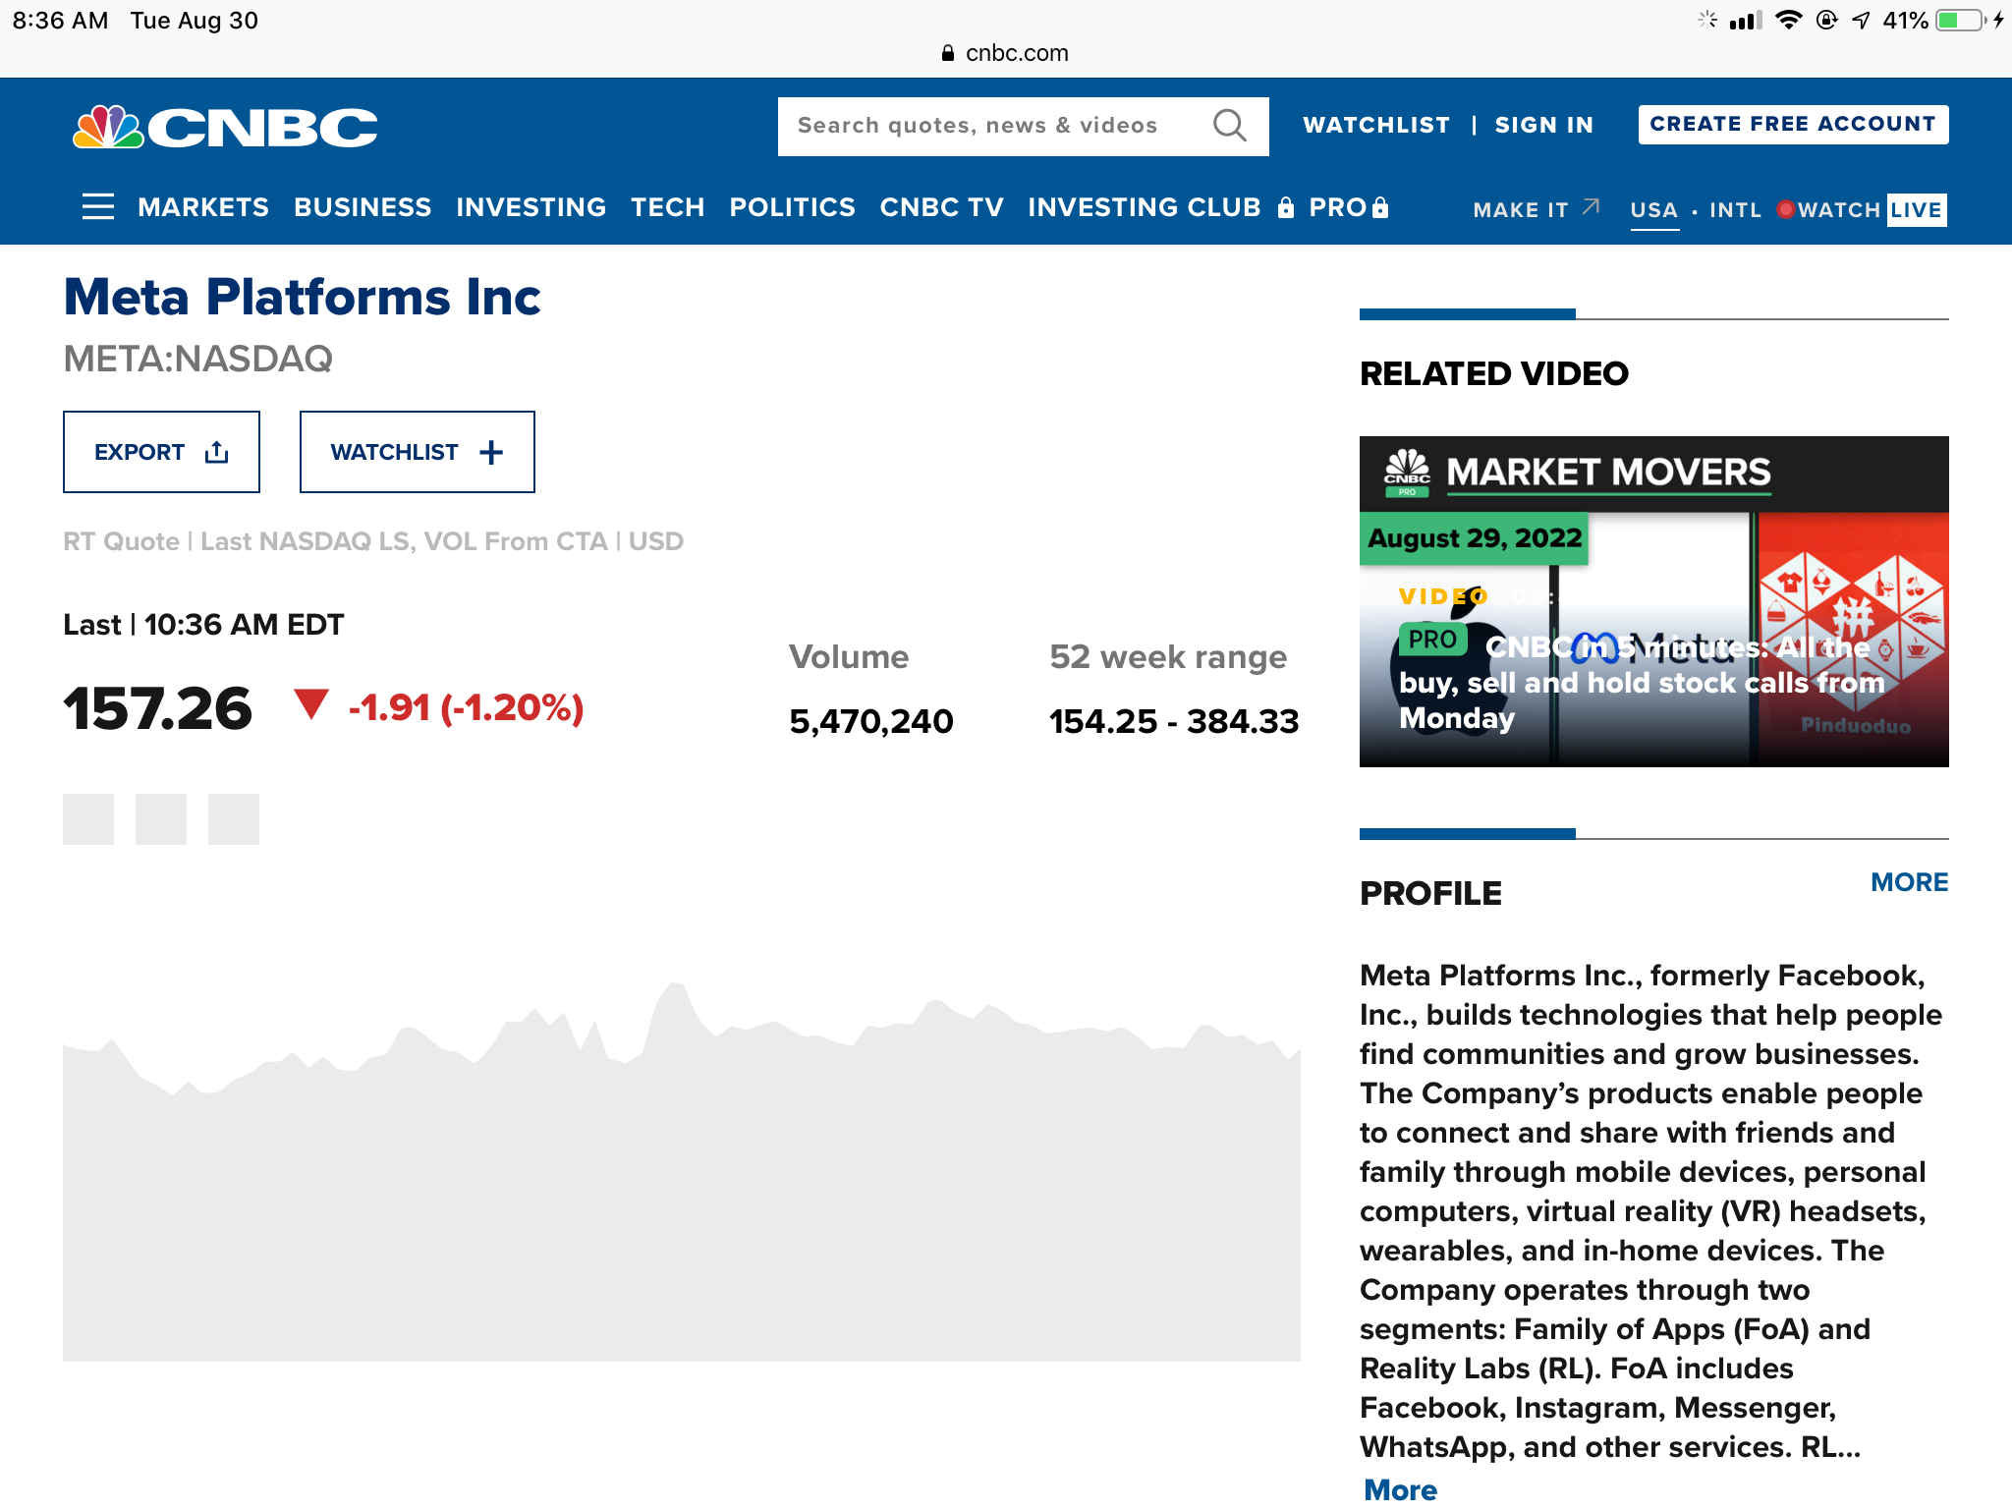Click the EXPORT button
This screenshot has height=1509, width=2012.
pyautogui.click(x=161, y=452)
